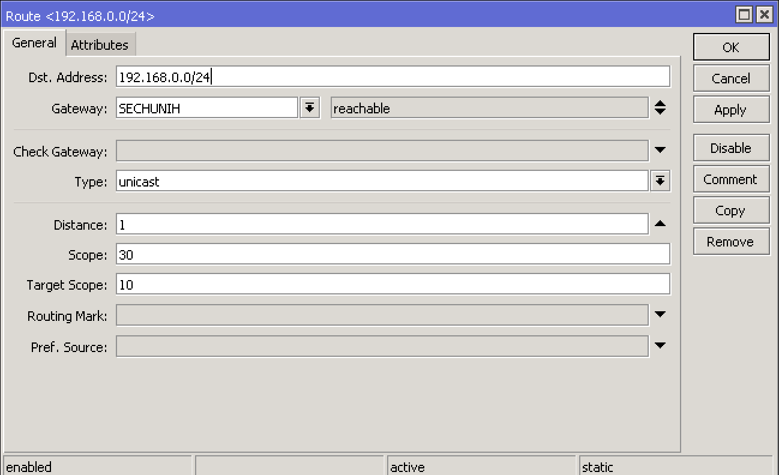Copy the route entry
This screenshot has width=779, height=475.
coord(731,211)
